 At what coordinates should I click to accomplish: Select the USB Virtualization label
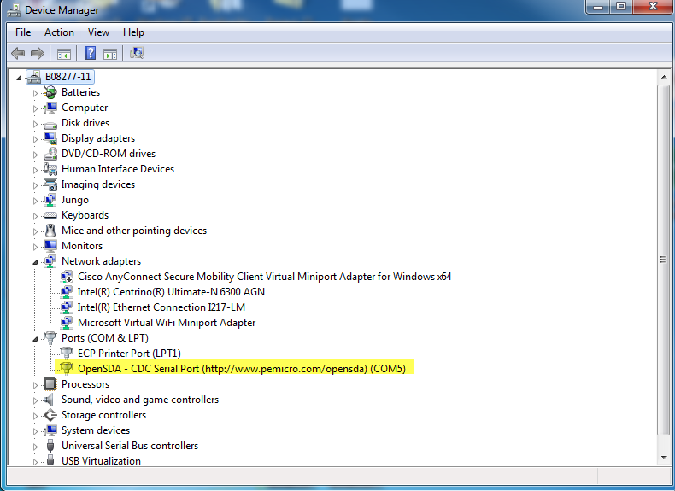101,460
